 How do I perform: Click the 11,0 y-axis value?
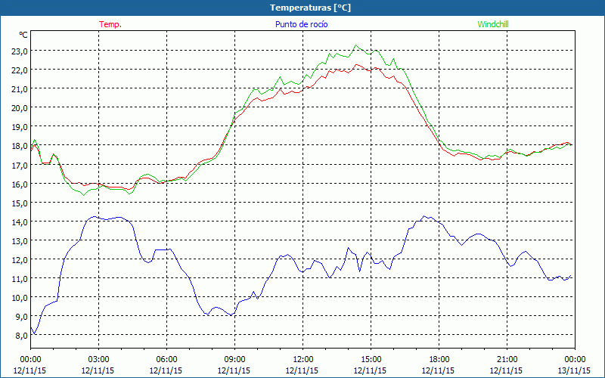tap(20, 278)
